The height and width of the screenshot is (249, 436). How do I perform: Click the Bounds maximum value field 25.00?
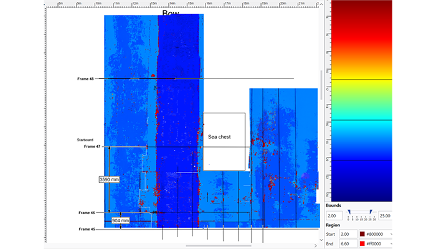click(386, 215)
